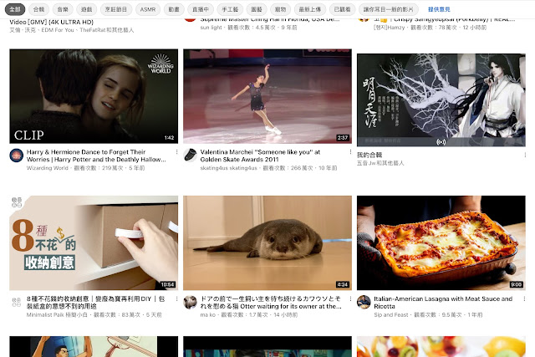The height and width of the screenshot is (357, 535).
Task: Click the 提供意見 feedback link
Action: coord(439,9)
